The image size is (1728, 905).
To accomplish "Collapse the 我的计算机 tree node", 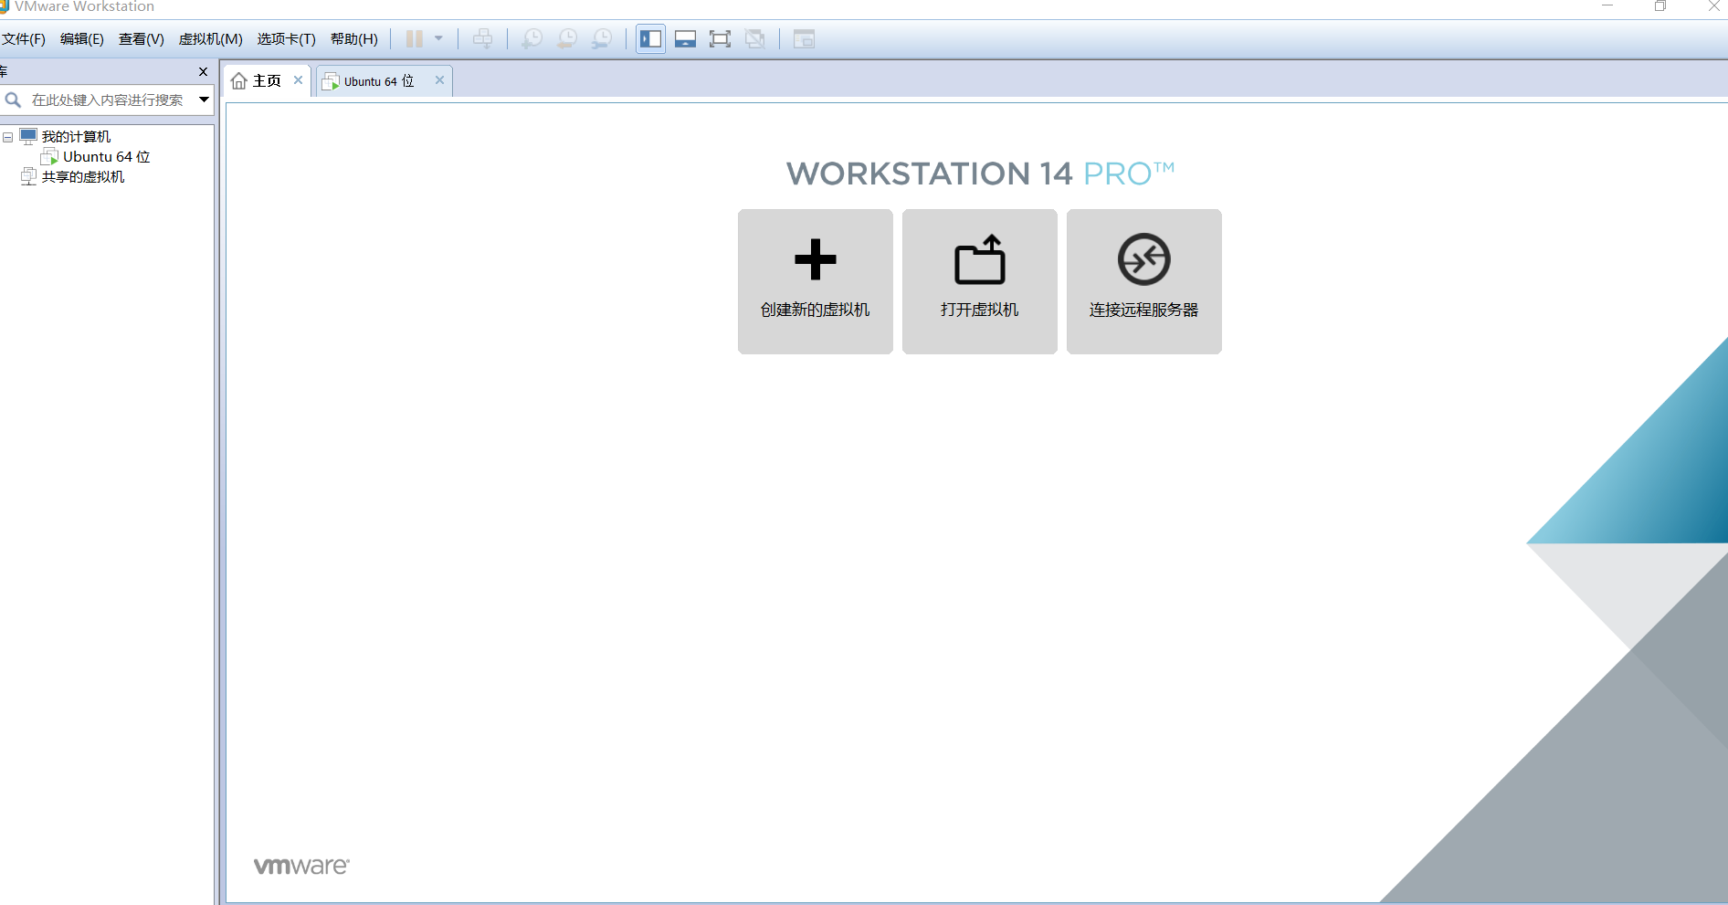I will [7, 137].
